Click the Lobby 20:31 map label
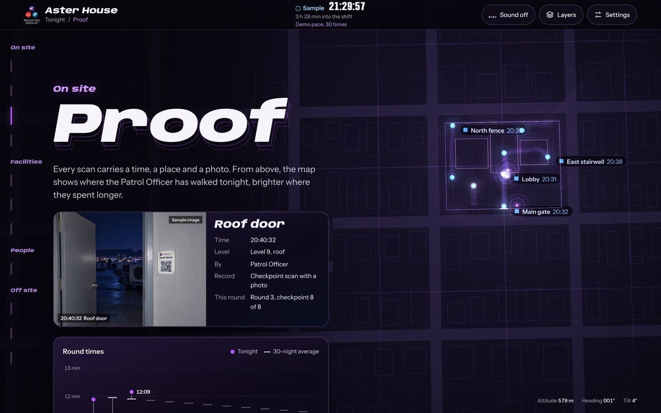The width and height of the screenshot is (661, 413). click(535, 179)
